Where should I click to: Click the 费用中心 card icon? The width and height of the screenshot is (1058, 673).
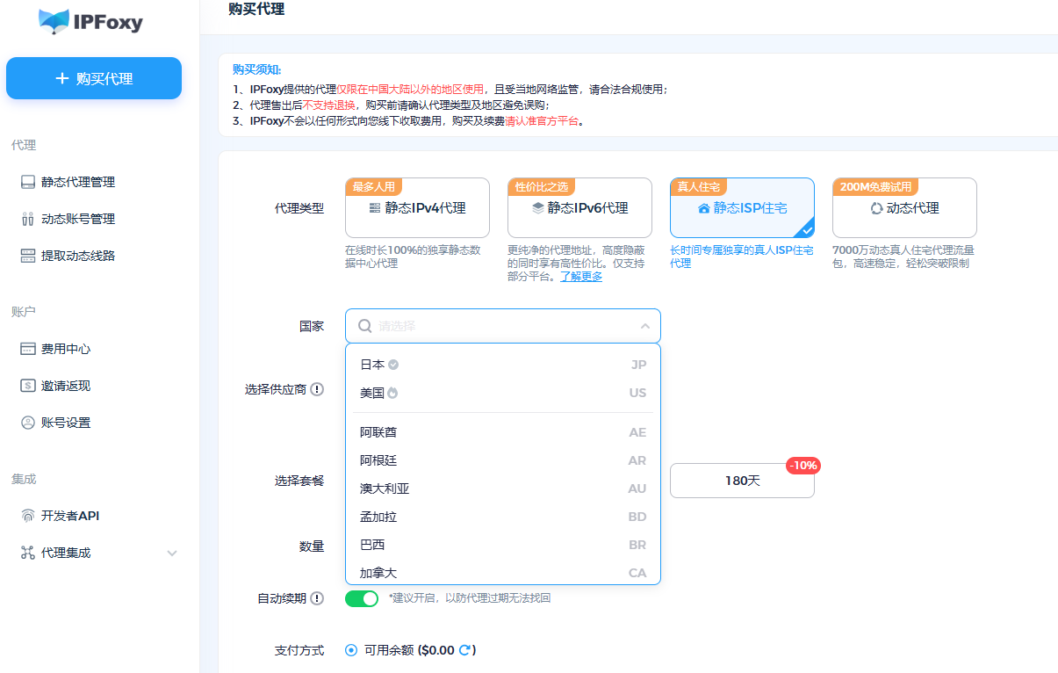pos(28,349)
